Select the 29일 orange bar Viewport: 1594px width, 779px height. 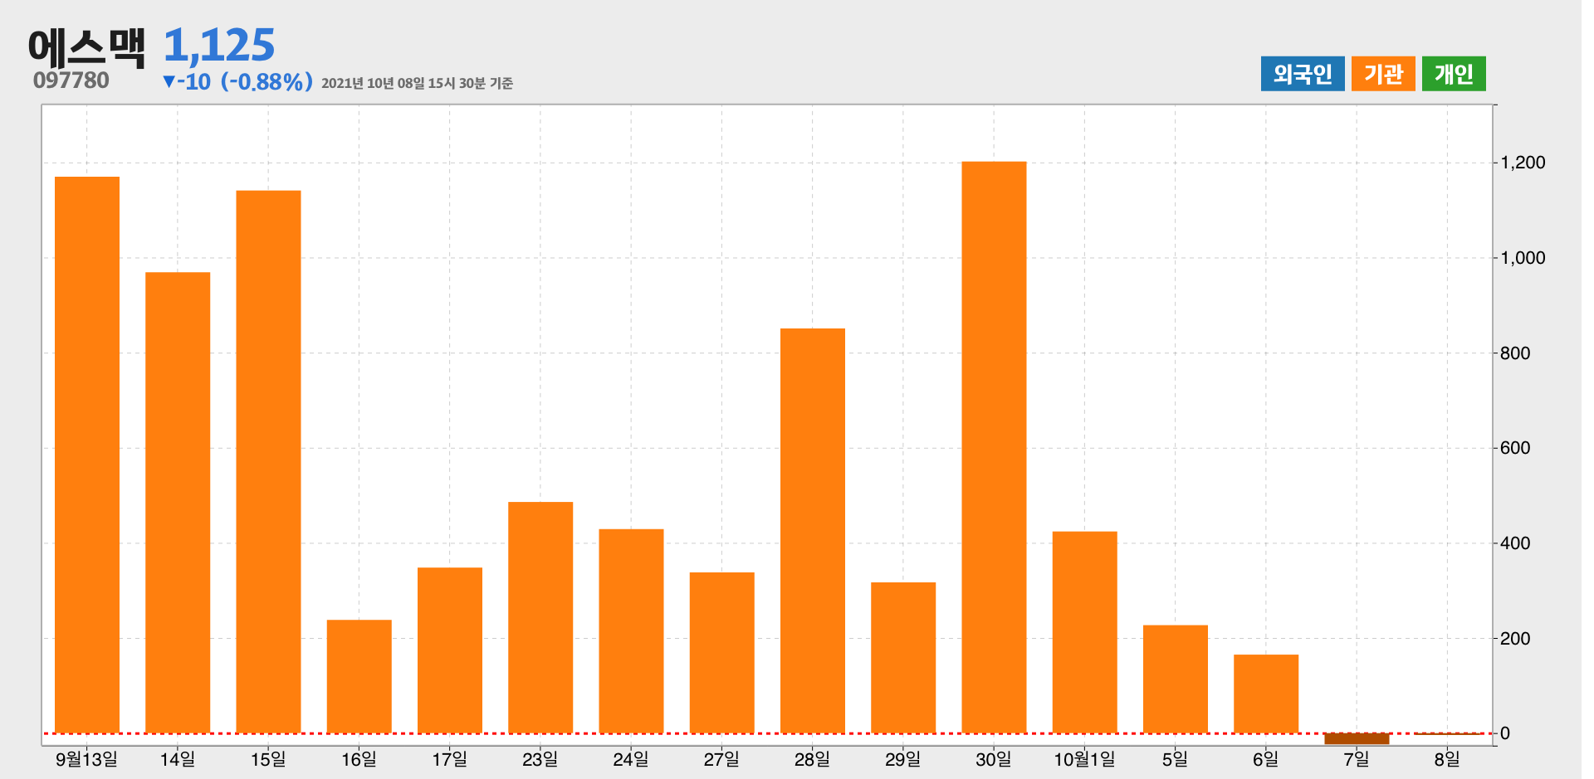click(x=903, y=658)
